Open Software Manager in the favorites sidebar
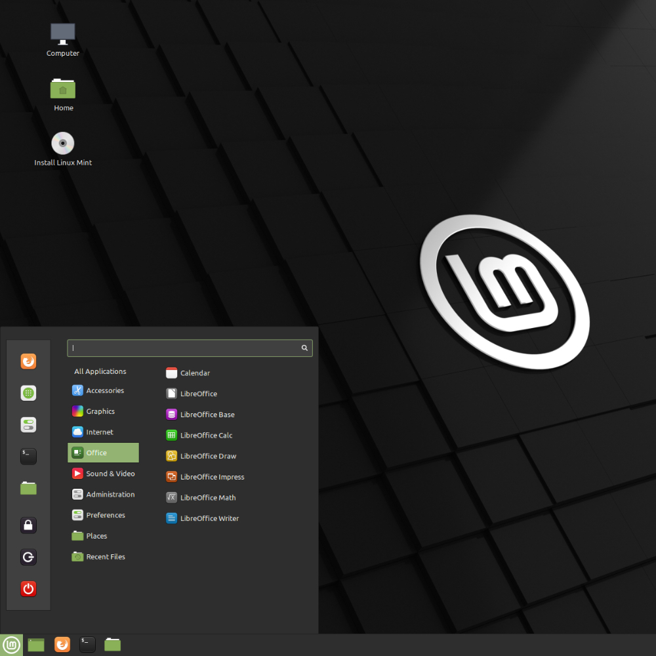Viewport: 656px width, 656px height. pos(28,393)
